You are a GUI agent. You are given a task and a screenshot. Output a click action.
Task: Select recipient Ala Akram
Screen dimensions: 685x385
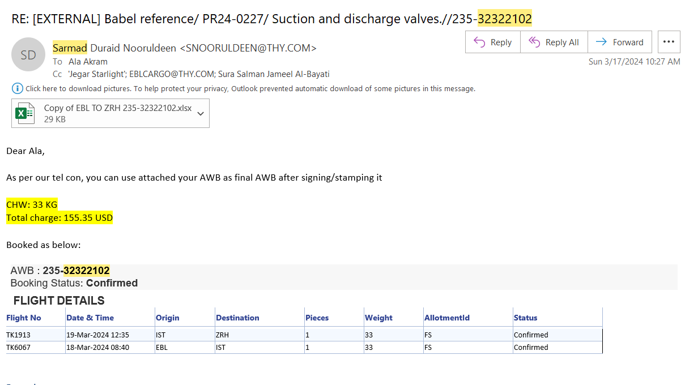coord(88,62)
